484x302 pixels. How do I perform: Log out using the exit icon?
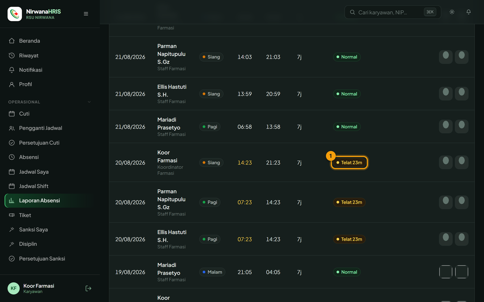88,288
